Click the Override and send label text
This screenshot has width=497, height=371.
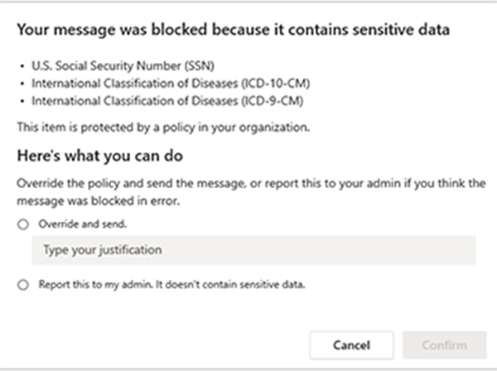point(83,224)
